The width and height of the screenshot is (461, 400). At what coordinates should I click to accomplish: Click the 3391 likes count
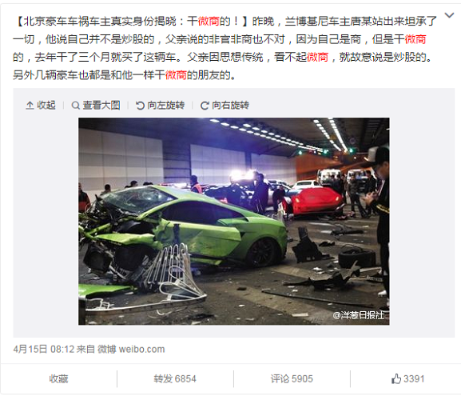414,379
